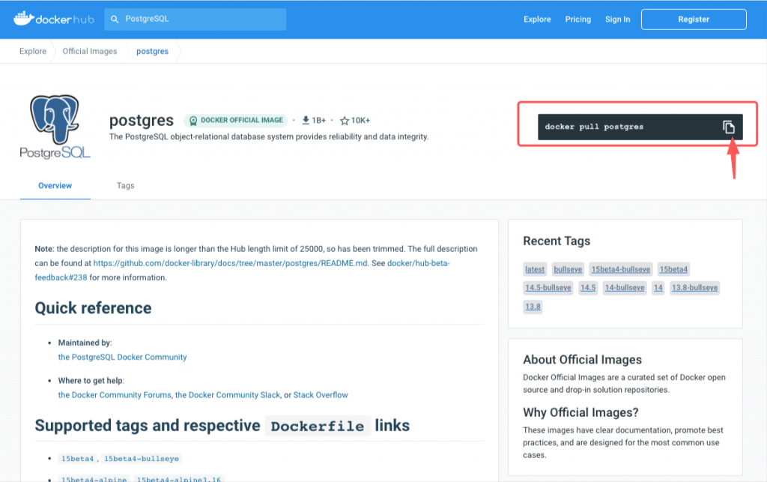The image size is (767, 482).
Task: Click the About Official Images heading
Action: tap(582, 360)
